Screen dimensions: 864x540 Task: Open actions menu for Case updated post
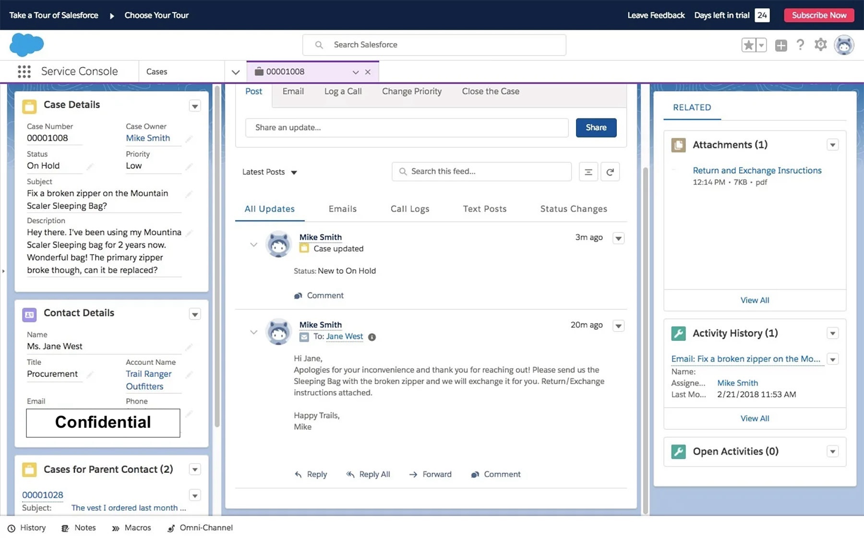[619, 238]
